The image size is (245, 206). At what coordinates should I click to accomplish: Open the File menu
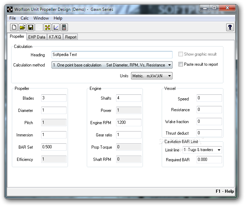(13, 18)
